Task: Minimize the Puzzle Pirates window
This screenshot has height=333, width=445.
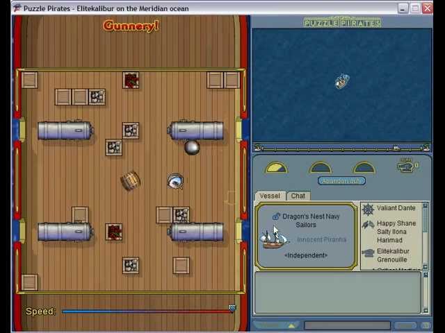Action: (x=403, y=8)
